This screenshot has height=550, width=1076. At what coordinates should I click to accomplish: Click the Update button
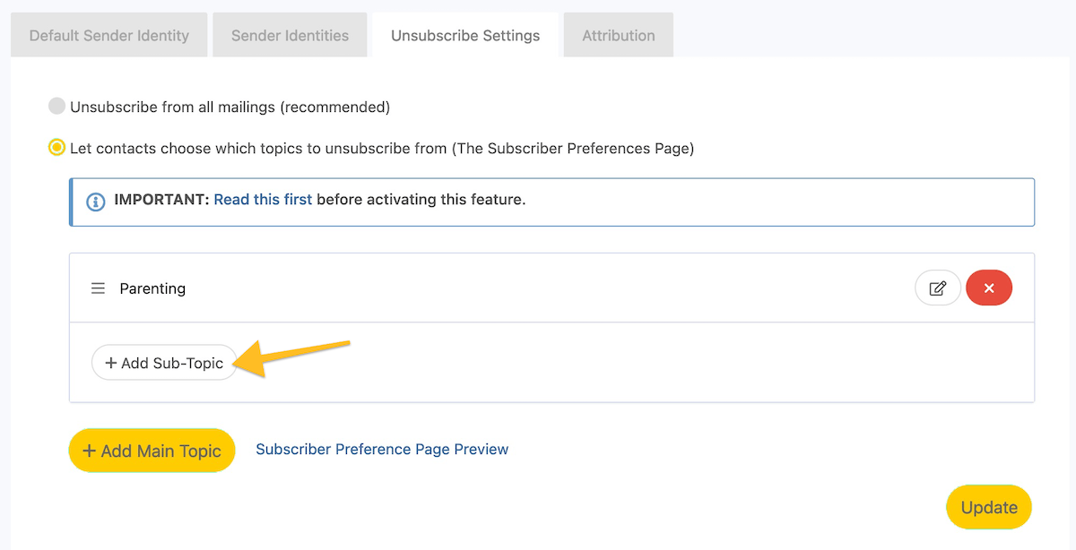(x=988, y=506)
